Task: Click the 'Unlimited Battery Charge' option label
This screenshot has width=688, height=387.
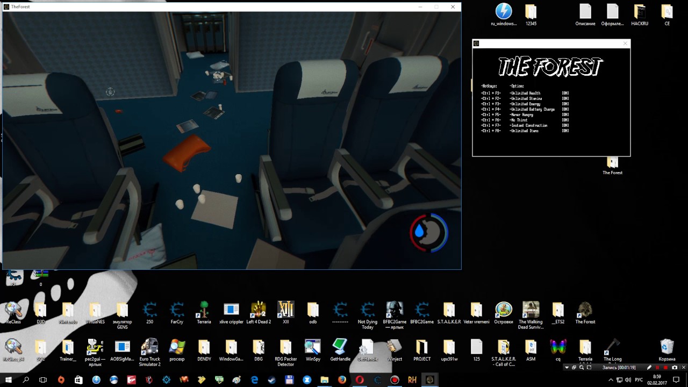Action: [532, 110]
